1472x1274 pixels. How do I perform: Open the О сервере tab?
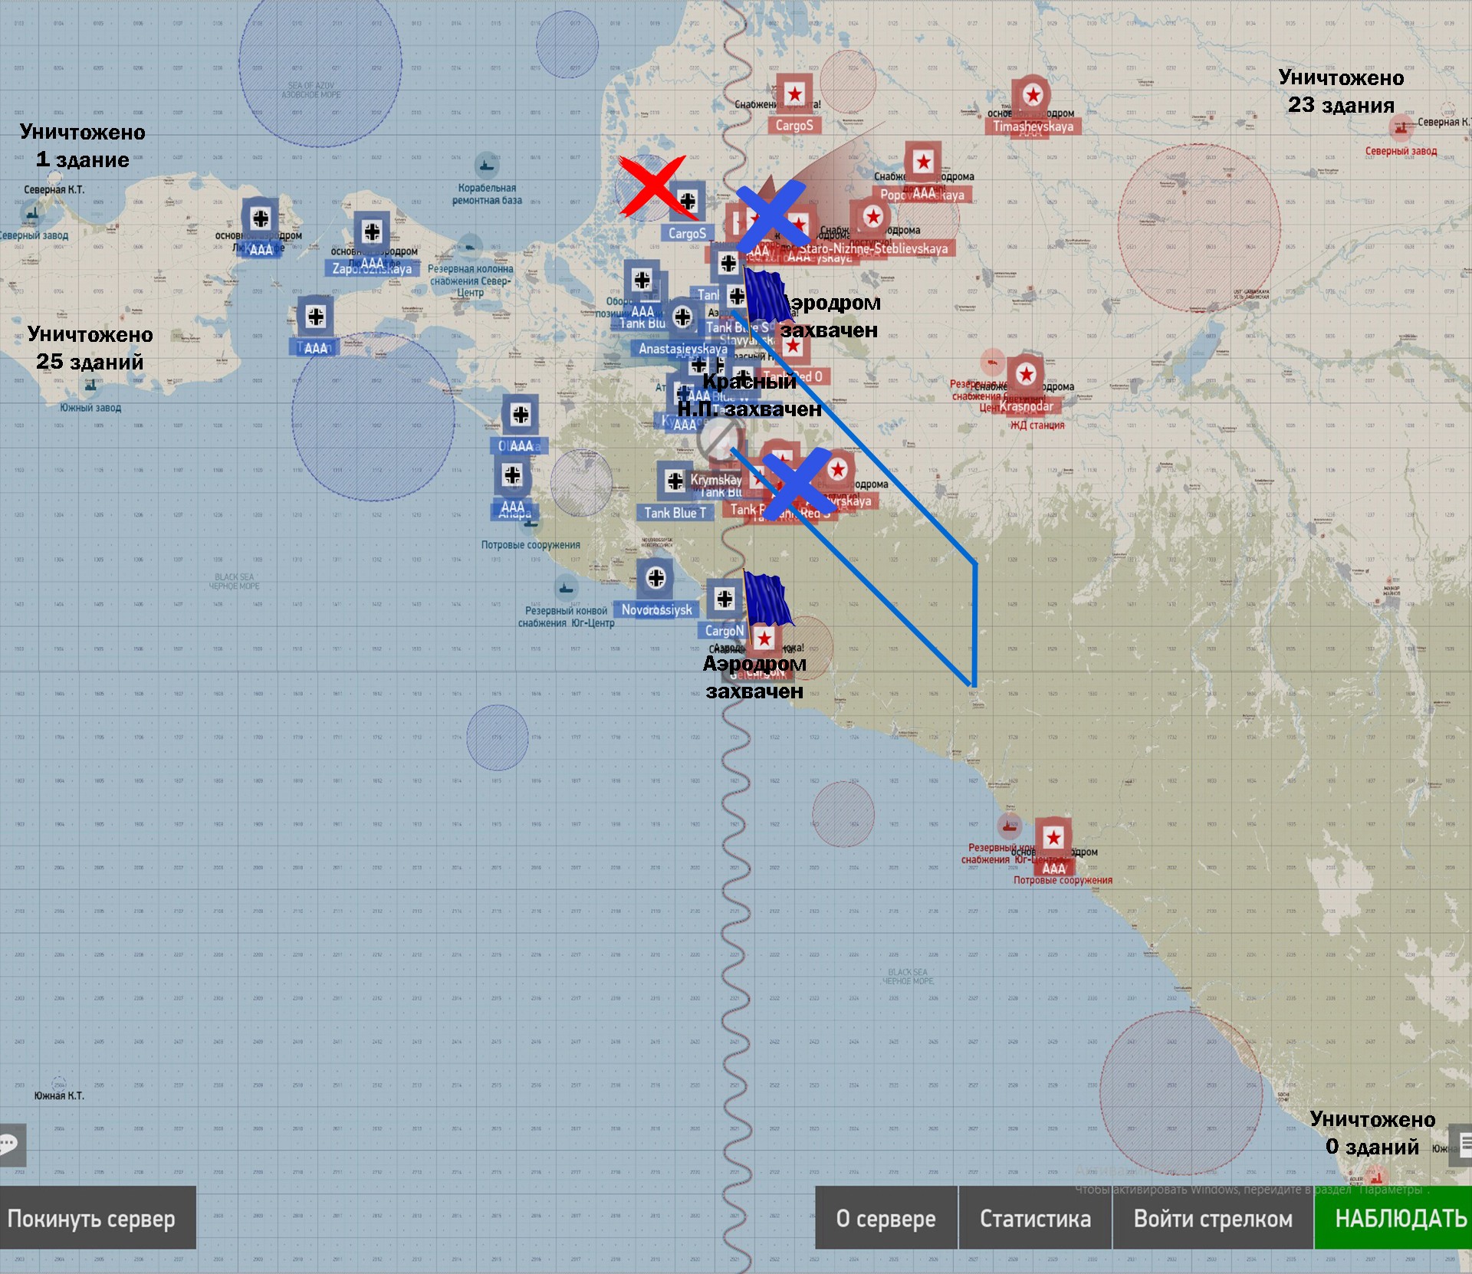(x=886, y=1218)
